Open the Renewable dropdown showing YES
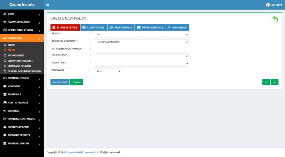This screenshot has width=285, height=157. (107, 71)
